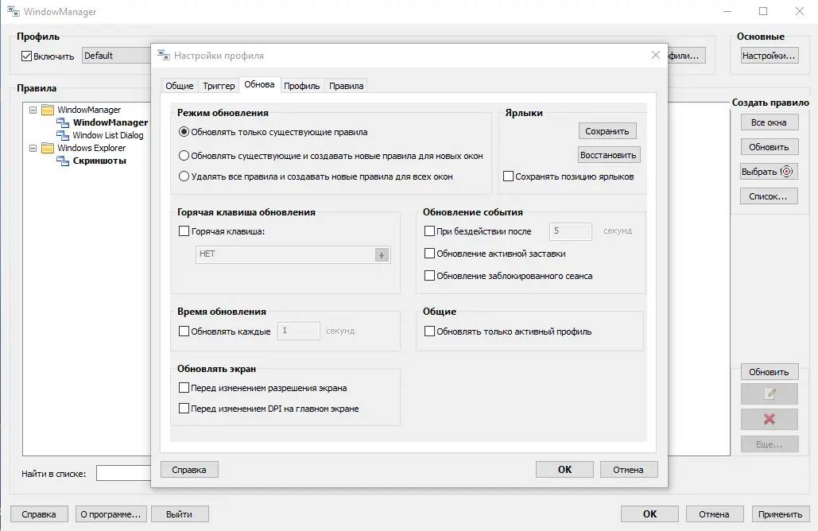Image resolution: width=818 pixels, height=531 pixels.
Task: Click the window icon beside bold WindowManager rule
Action: click(x=63, y=122)
